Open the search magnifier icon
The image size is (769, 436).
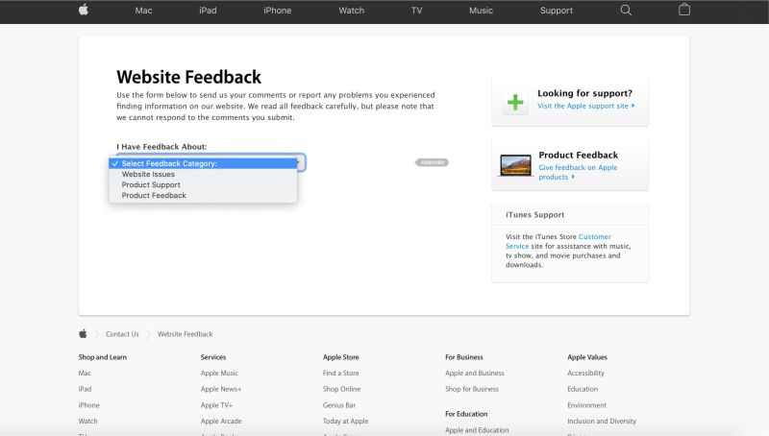click(626, 11)
